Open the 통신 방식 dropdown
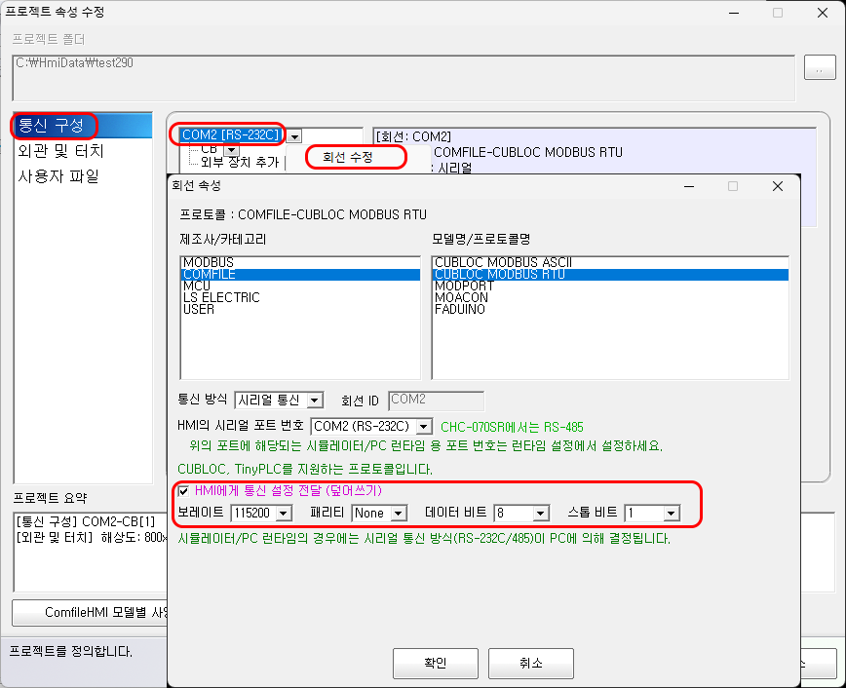Screen dimensions: 846x688 pyautogui.click(x=314, y=400)
